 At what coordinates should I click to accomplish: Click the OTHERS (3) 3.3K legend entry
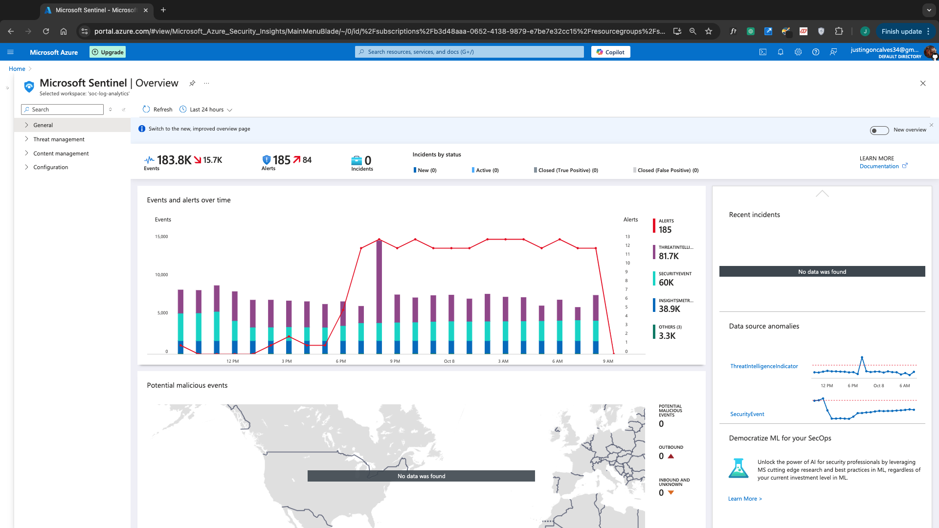point(668,332)
